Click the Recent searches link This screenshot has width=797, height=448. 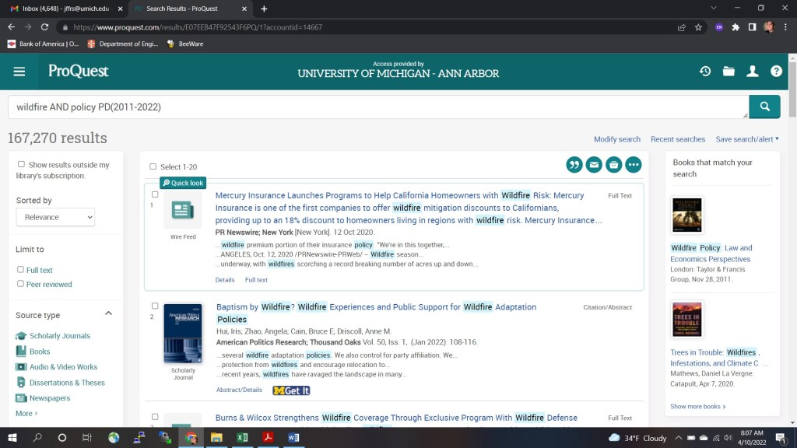(x=678, y=139)
